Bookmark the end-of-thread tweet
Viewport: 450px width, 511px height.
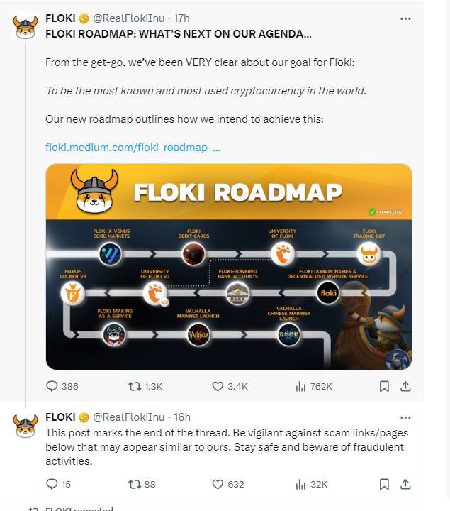383,484
